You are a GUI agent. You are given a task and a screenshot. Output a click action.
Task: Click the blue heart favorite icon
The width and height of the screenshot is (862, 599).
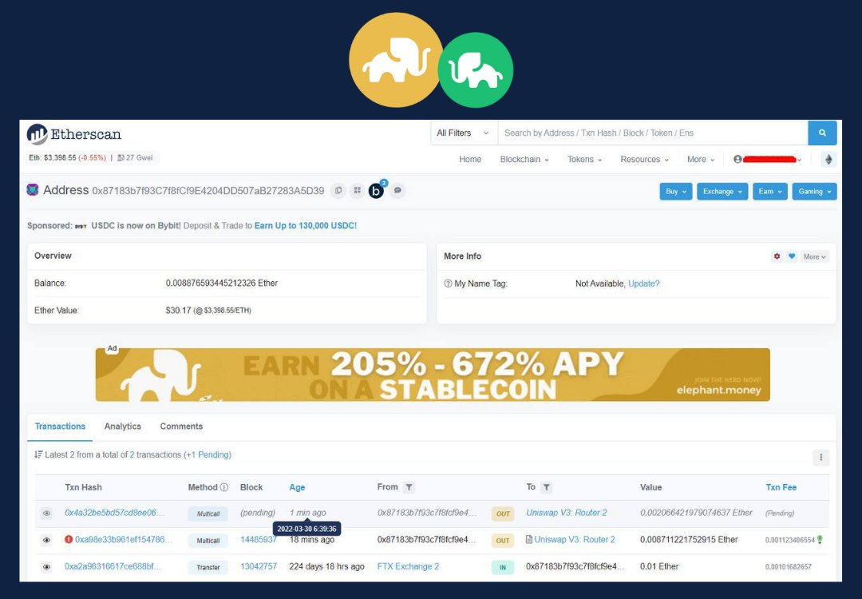pyautogui.click(x=792, y=256)
